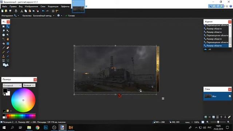Click the Готово finish button
The image size is (233, 131).
click(70, 16)
